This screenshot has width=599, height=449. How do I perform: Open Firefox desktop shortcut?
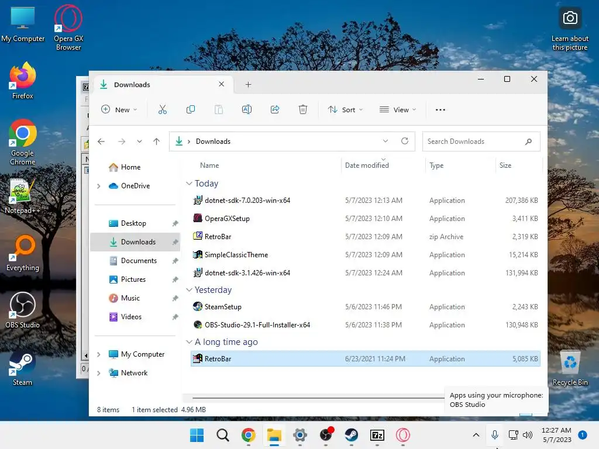point(23,81)
